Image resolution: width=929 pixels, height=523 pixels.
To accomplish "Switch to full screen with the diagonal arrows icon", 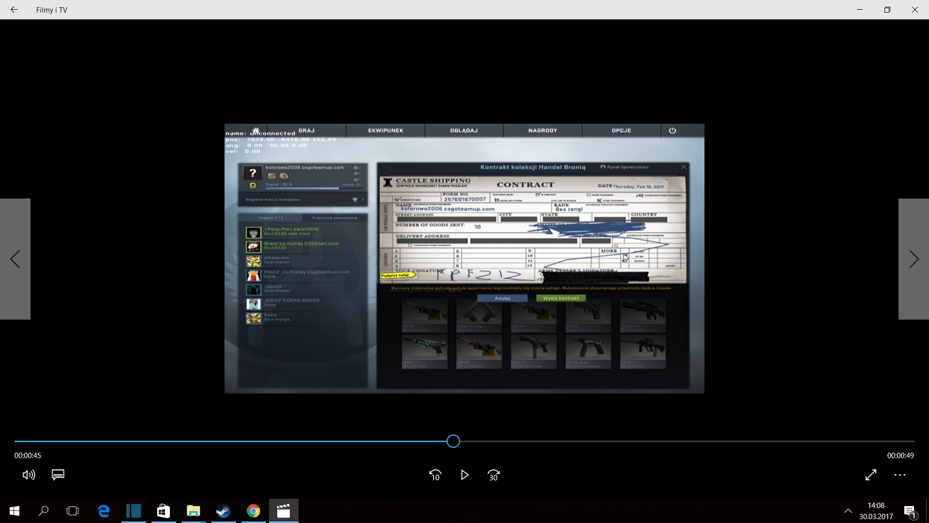I will [871, 475].
